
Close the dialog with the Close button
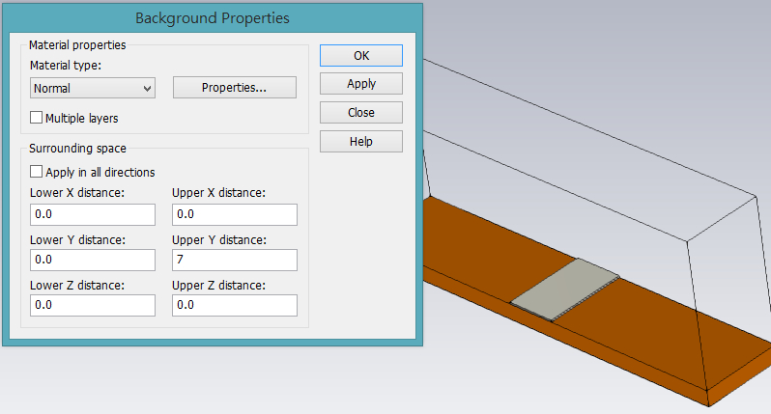(x=361, y=113)
